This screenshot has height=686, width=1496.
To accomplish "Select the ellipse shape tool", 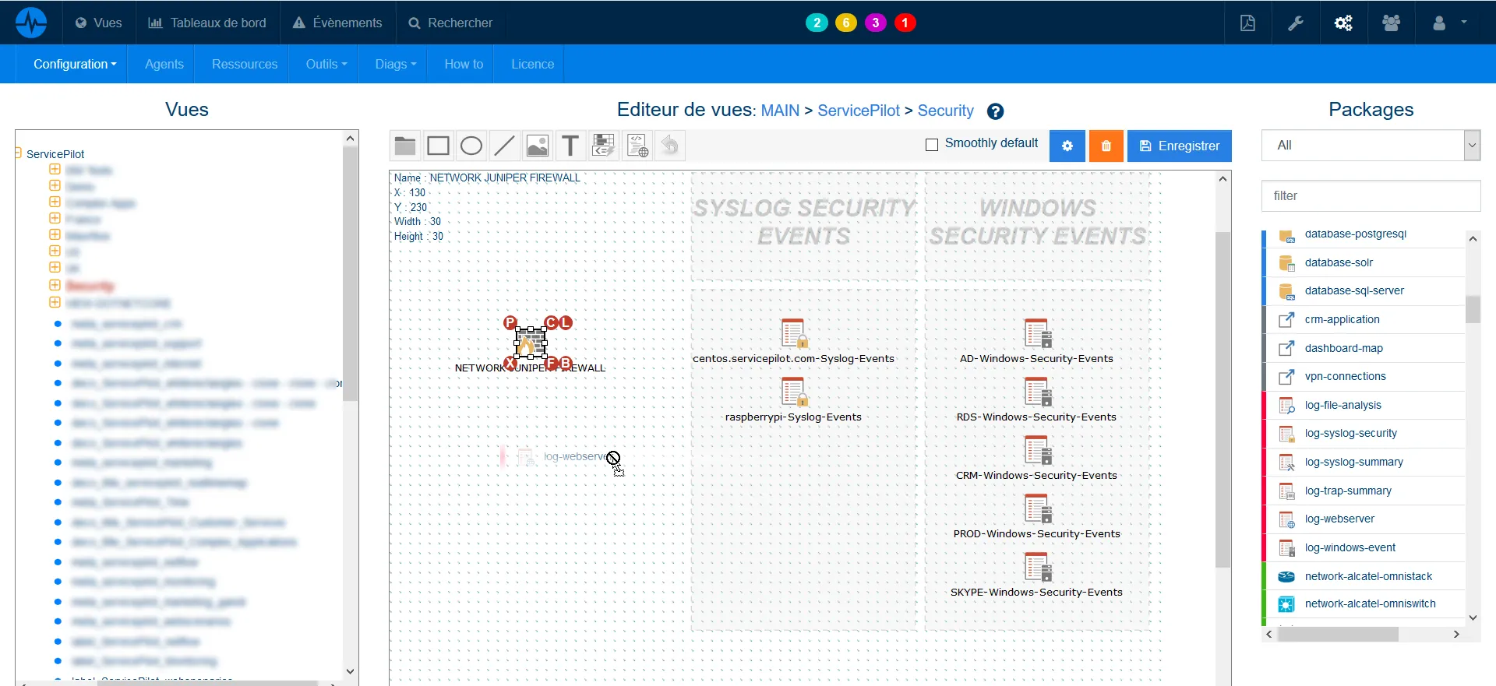I will pos(471,146).
